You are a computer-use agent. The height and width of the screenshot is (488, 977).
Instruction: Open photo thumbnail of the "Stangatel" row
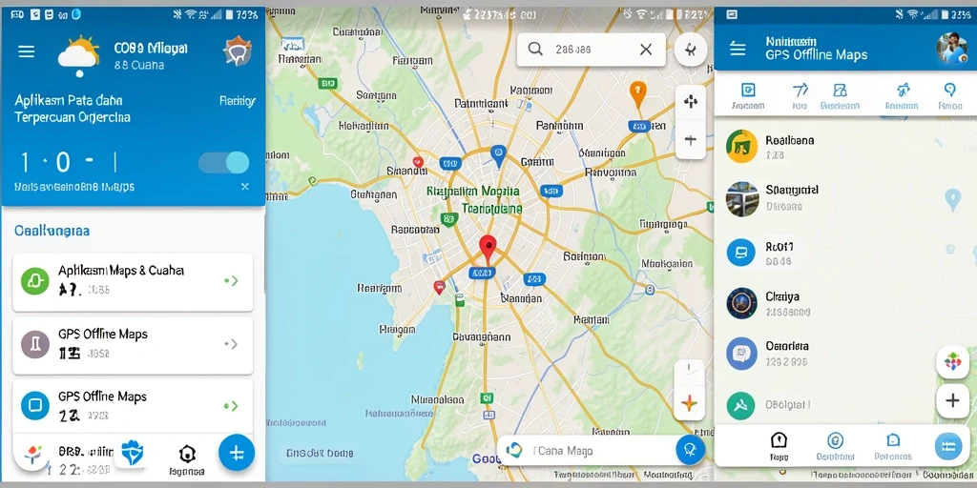[x=742, y=198]
